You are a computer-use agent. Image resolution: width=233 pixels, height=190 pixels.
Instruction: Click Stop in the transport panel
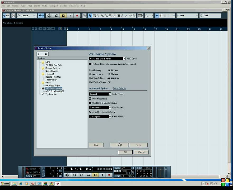coord(95,175)
